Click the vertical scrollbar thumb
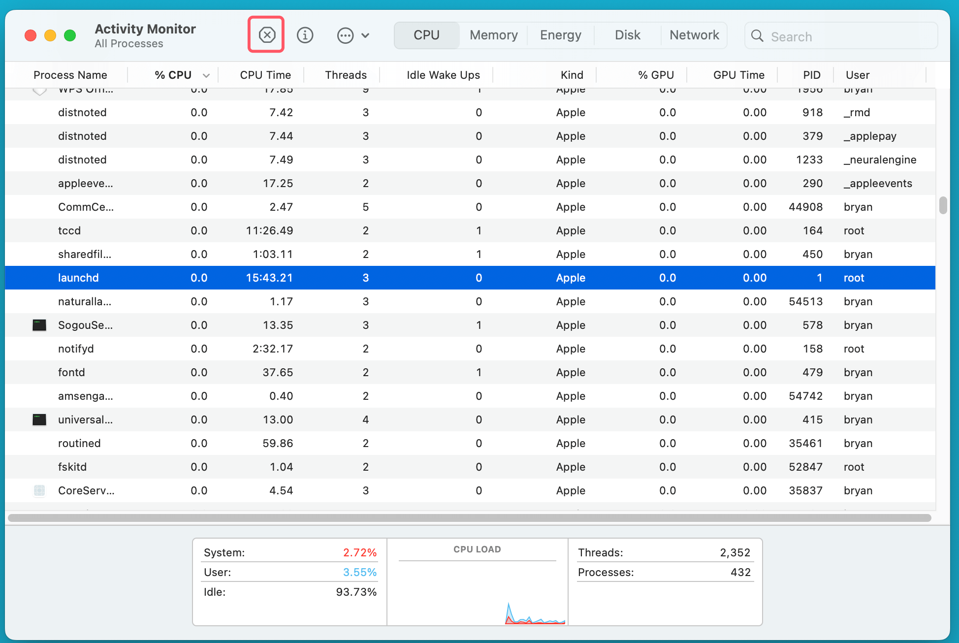This screenshot has height=643, width=959. click(943, 205)
